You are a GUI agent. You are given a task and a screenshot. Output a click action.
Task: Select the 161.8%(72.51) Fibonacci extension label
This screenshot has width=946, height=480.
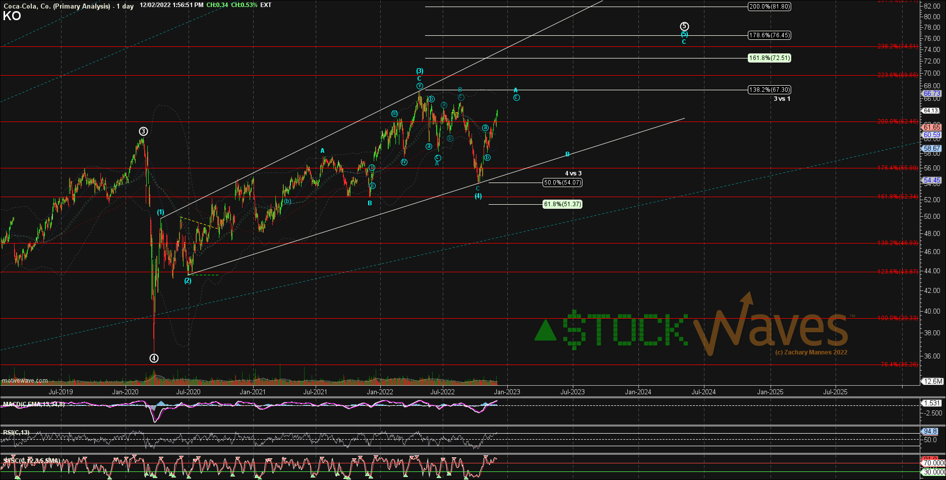770,58
